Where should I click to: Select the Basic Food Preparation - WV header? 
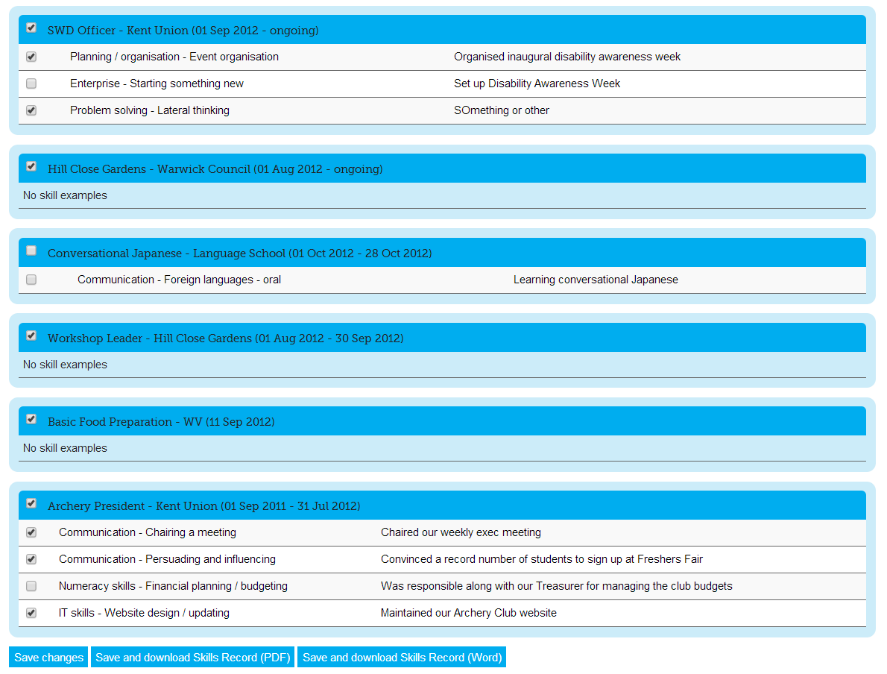(x=161, y=422)
